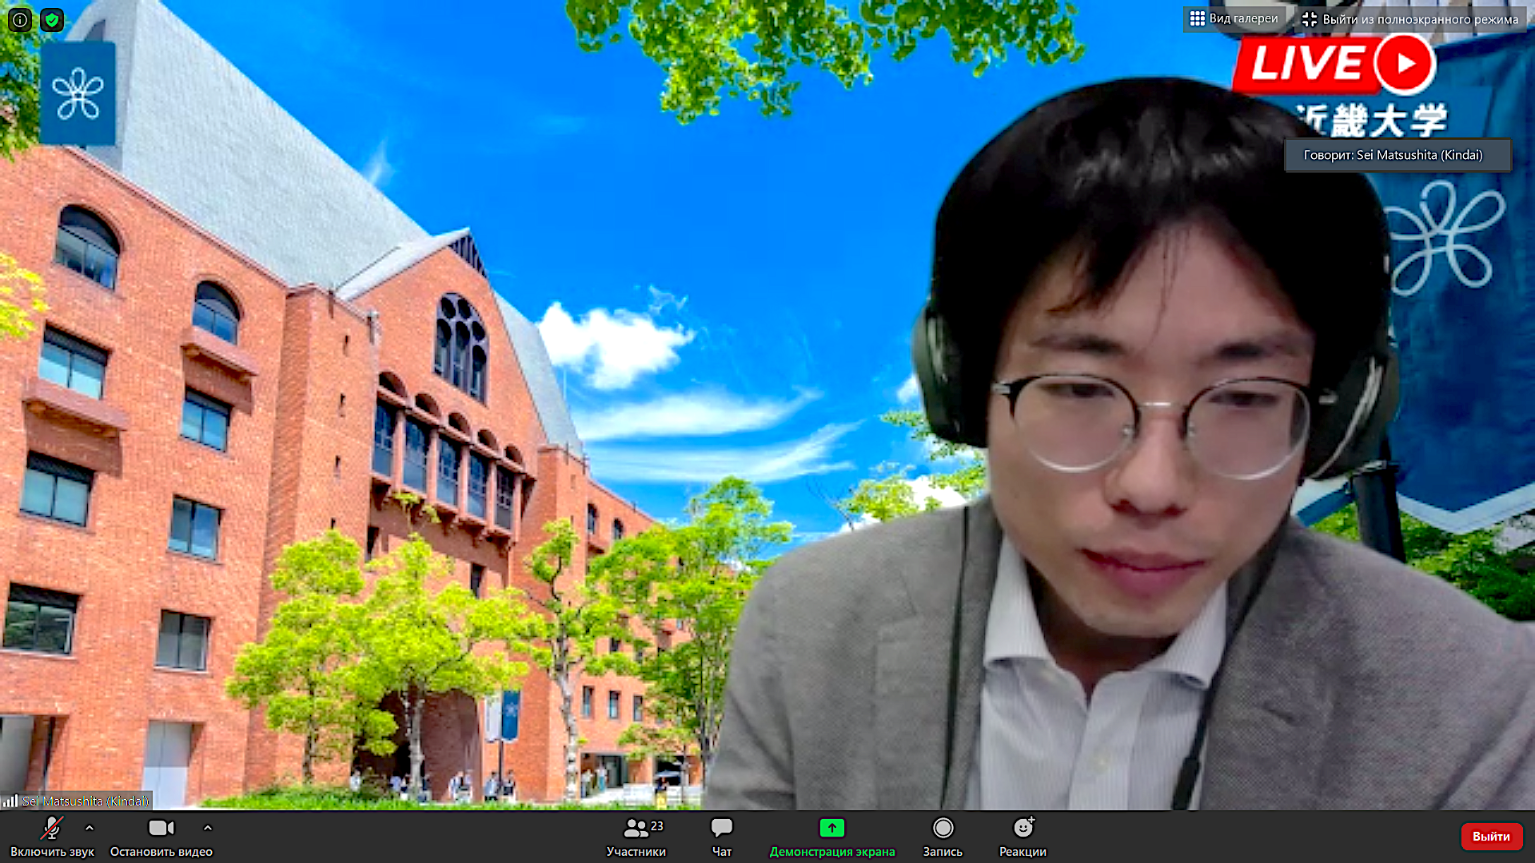The width and height of the screenshot is (1535, 863).
Task: Open the participants panel icon
Action: pyautogui.click(x=636, y=828)
